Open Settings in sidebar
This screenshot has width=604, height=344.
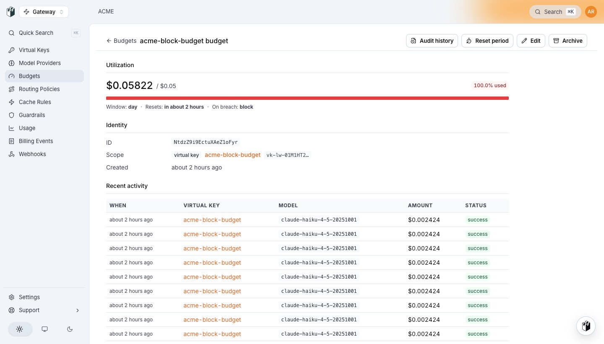(44, 297)
